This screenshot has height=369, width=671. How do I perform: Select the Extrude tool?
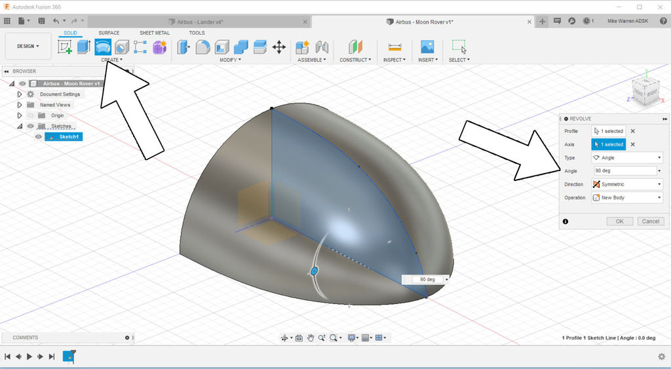point(84,47)
